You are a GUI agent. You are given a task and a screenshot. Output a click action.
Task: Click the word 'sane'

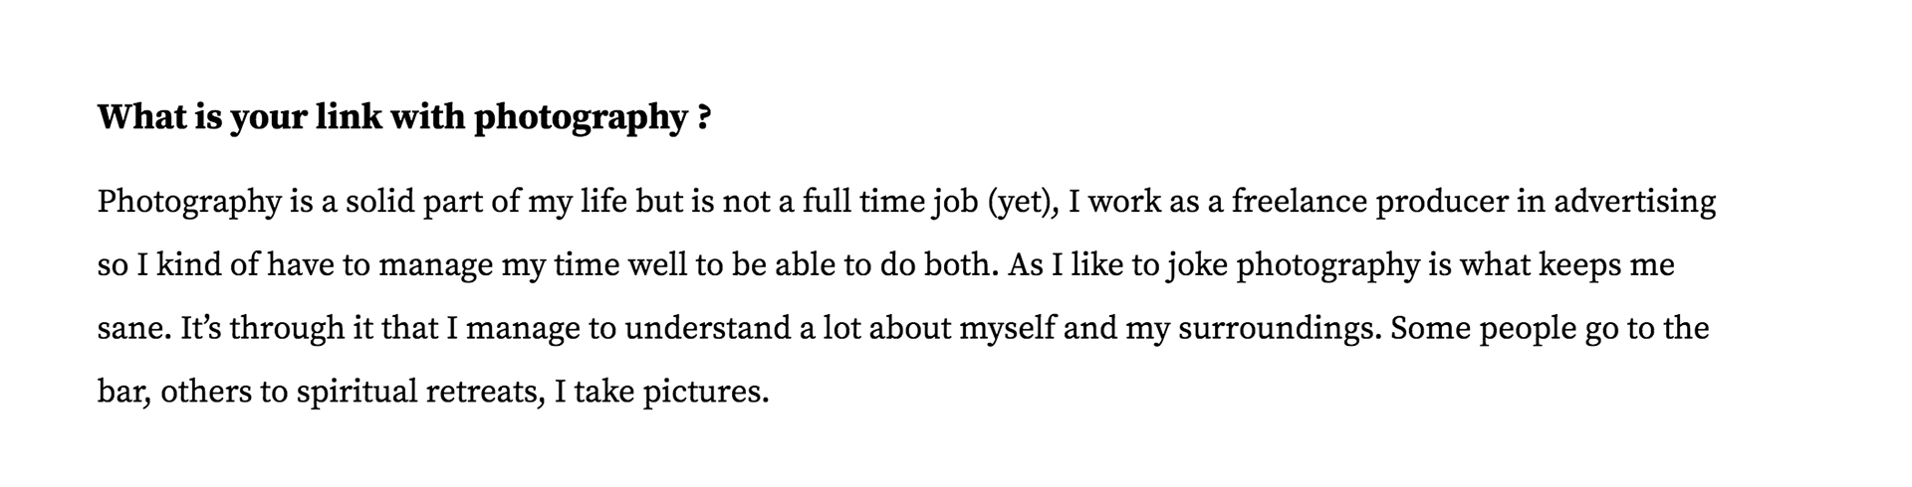[x=131, y=329]
